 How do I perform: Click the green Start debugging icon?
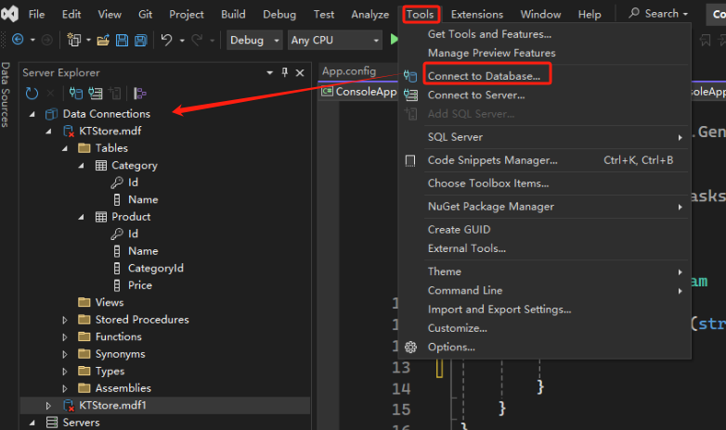pos(394,39)
